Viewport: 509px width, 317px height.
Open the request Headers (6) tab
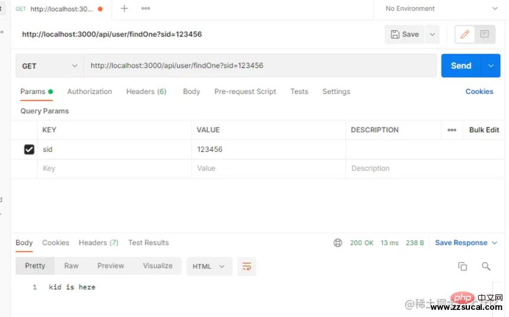click(147, 91)
